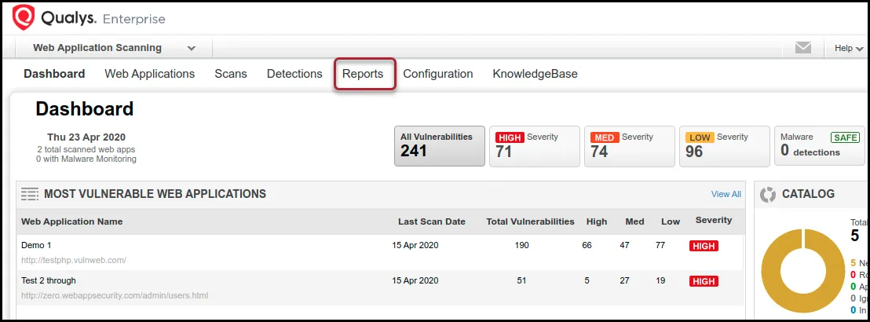The image size is (870, 322).
Task: Switch to the Dashboard tab
Action: click(54, 74)
